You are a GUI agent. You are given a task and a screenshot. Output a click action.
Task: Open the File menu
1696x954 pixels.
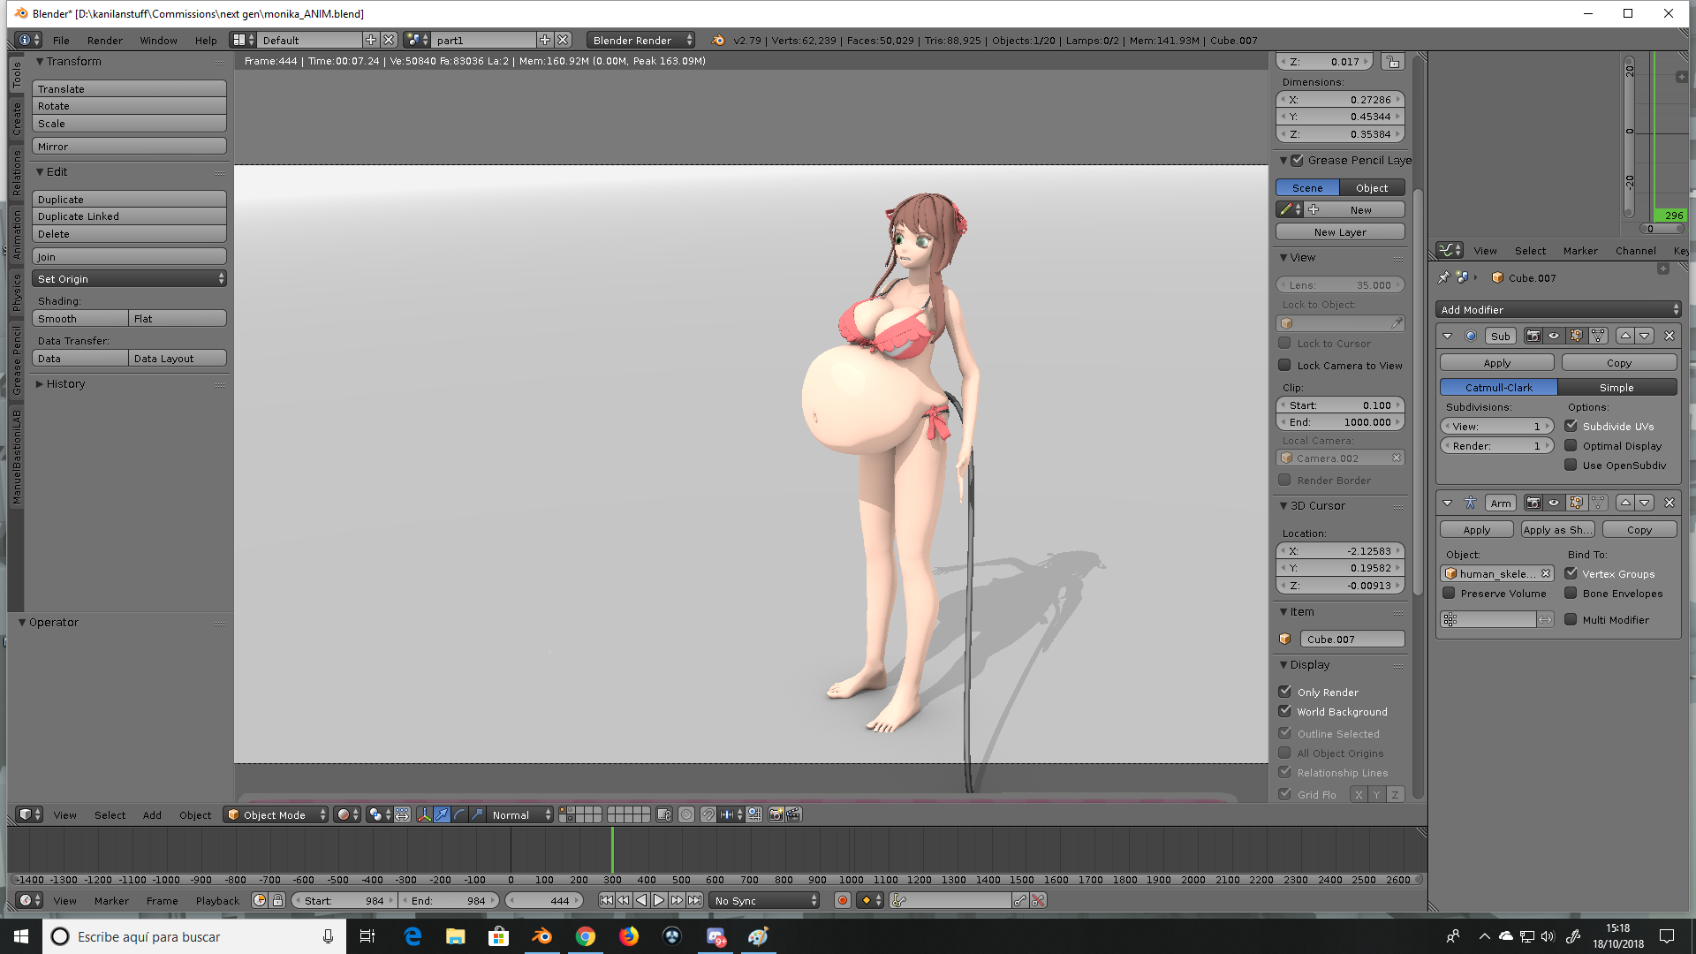coord(61,40)
